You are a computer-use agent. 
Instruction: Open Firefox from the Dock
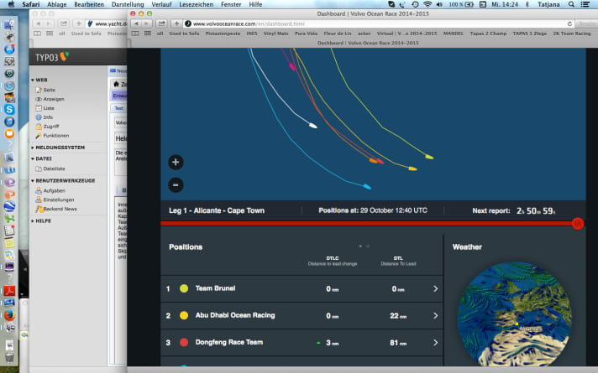pyautogui.click(x=9, y=315)
